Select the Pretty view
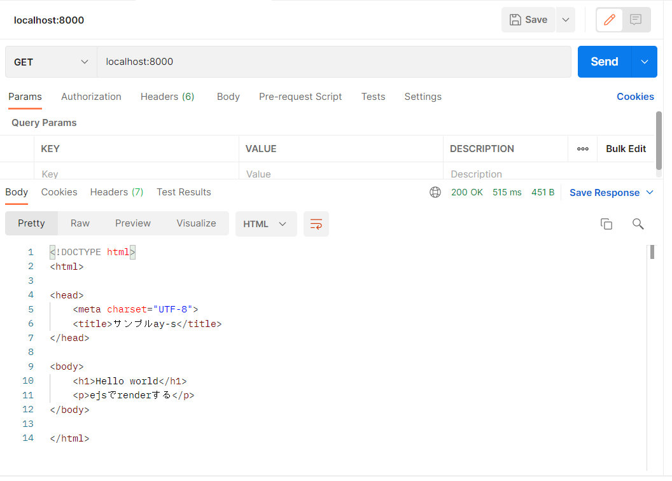 [x=31, y=223]
